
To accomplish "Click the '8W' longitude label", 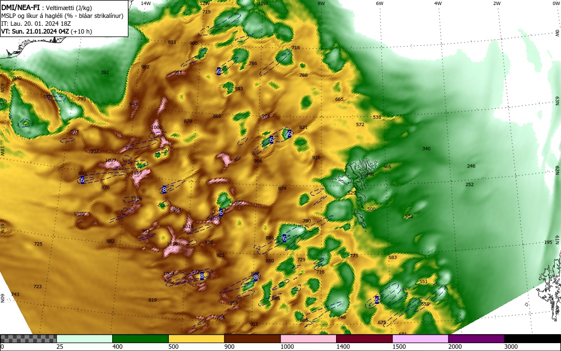I will pyautogui.click(x=321, y=3).
